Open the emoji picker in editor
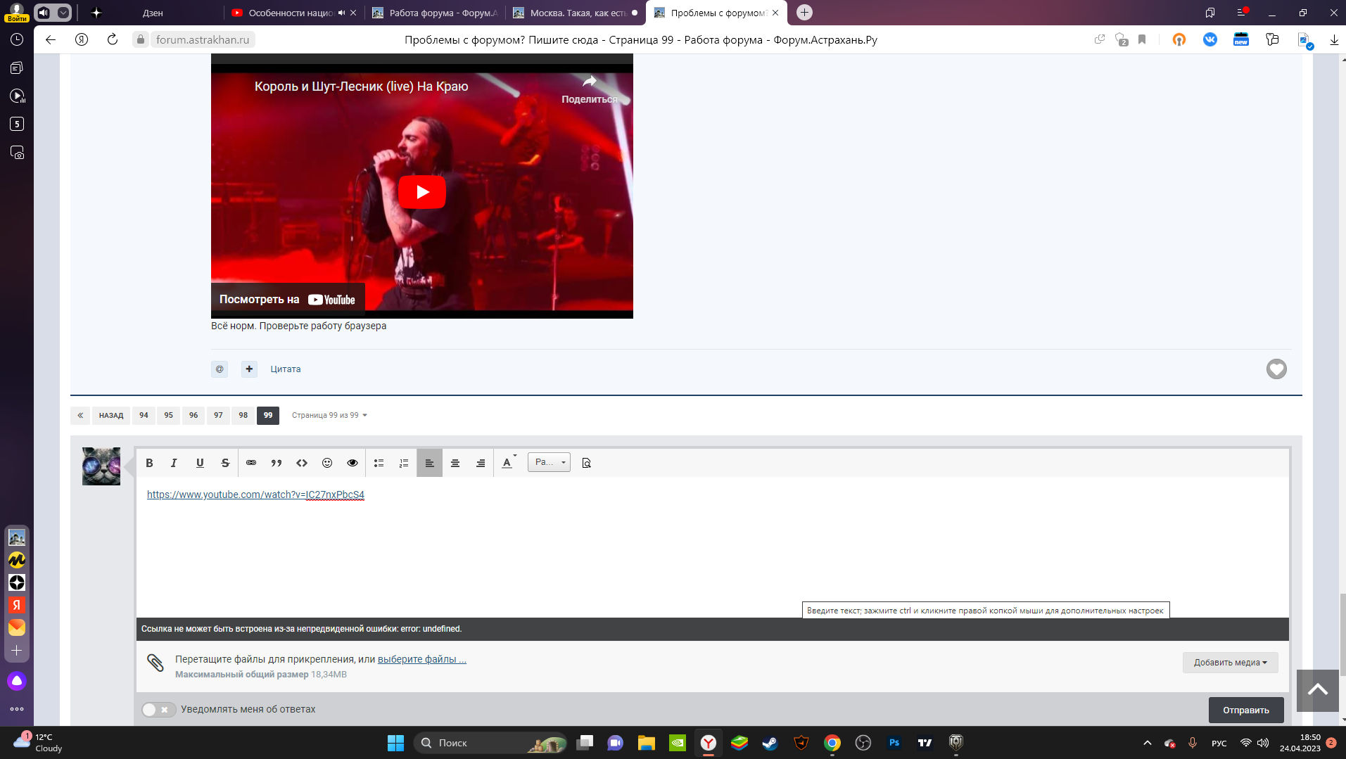The image size is (1346, 759). click(327, 463)
